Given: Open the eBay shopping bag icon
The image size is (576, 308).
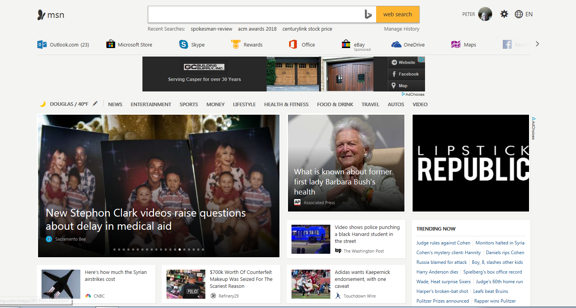Looking at the screenshot, I should [x=346, y=44].
